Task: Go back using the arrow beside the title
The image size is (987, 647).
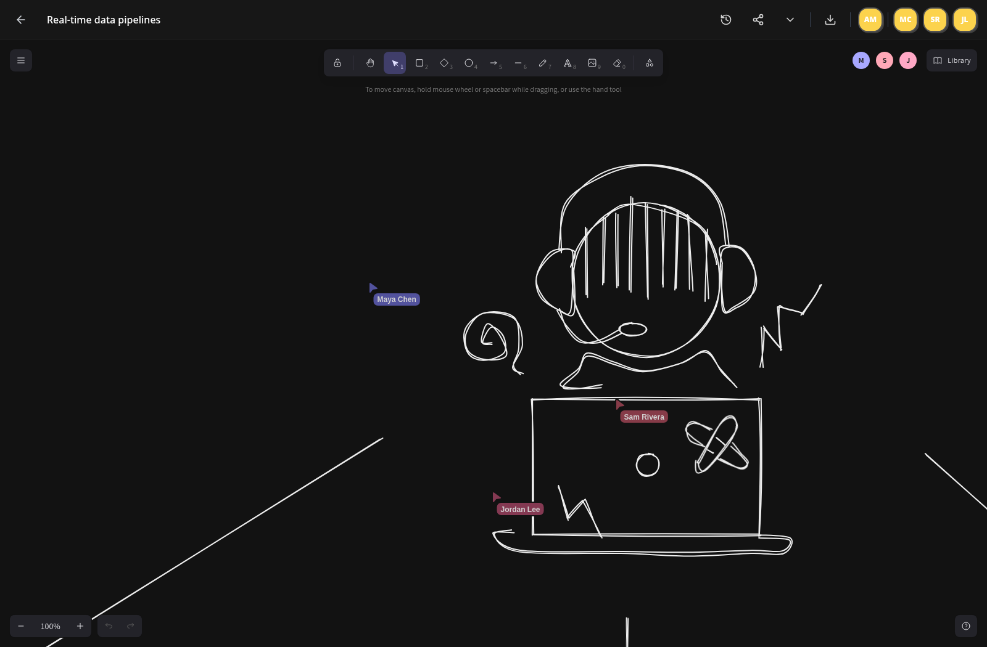Action: click(x=21, y=20)
